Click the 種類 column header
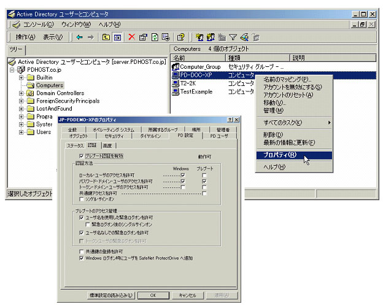 (x=257, y=58)
